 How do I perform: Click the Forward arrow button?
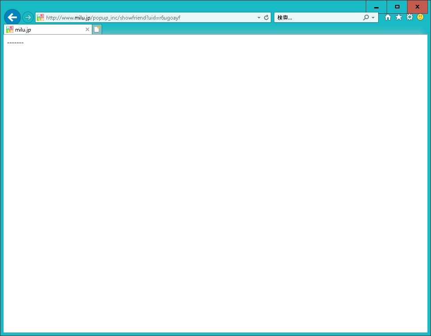click(x=28, y=17)
